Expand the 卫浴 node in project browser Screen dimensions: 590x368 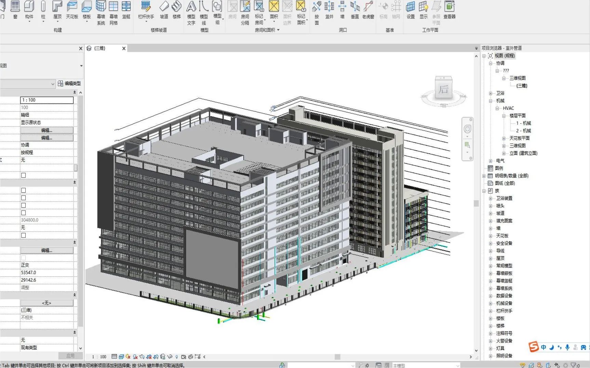[491, 93]
